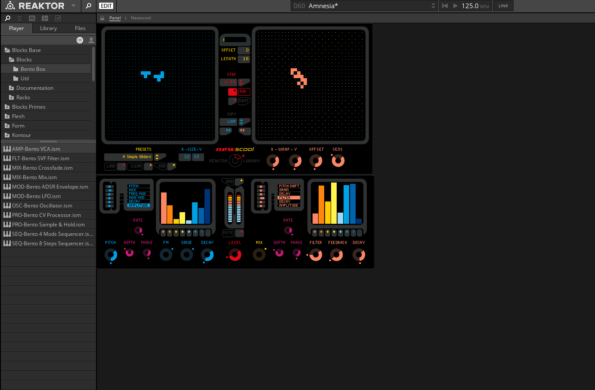Screen dimensions: 595x390
Task: Show user content person icon
Action: tap(91, 40)
